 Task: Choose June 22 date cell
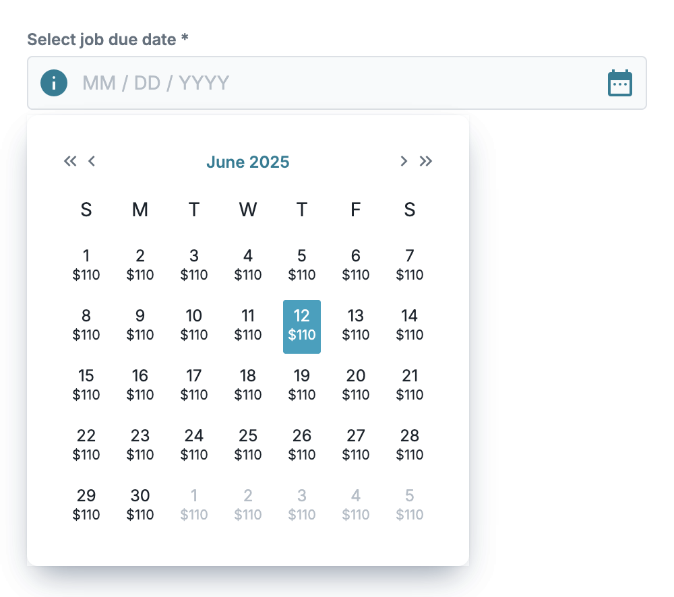86,445
